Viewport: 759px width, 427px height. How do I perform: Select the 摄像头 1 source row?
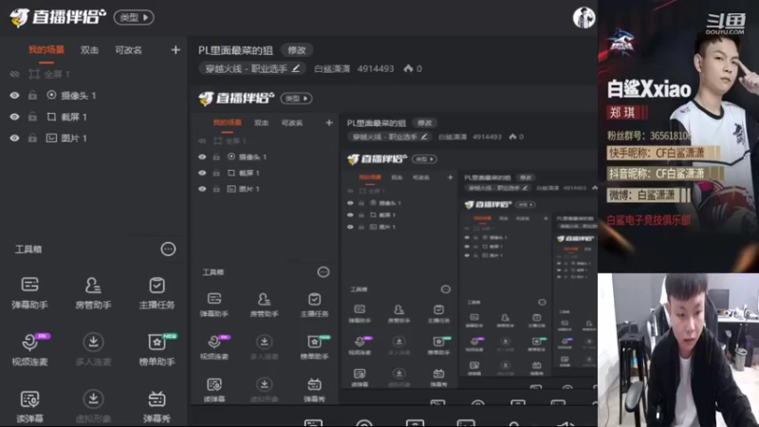[93, 96]
